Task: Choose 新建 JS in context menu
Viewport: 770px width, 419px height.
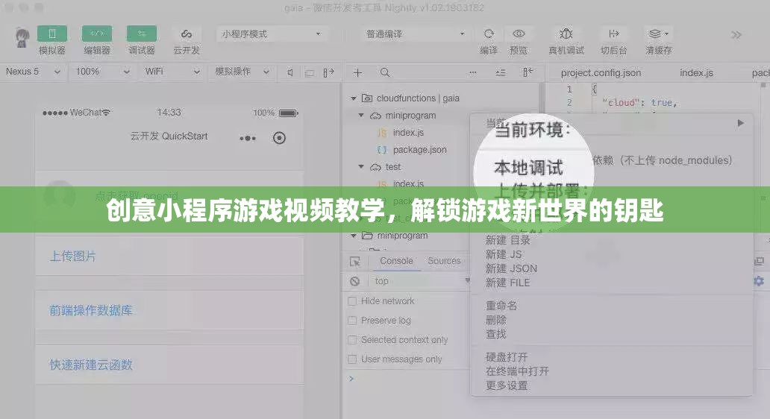Action: (504, 254)
